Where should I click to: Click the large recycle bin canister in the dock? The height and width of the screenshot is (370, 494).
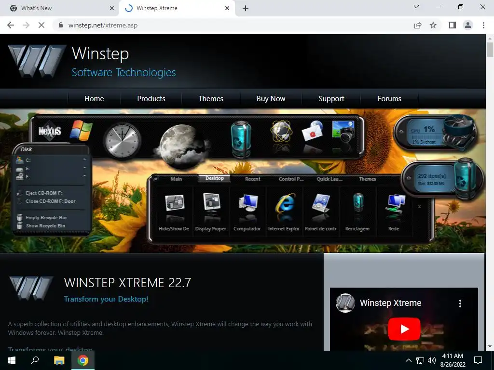(x=241, y=138)
